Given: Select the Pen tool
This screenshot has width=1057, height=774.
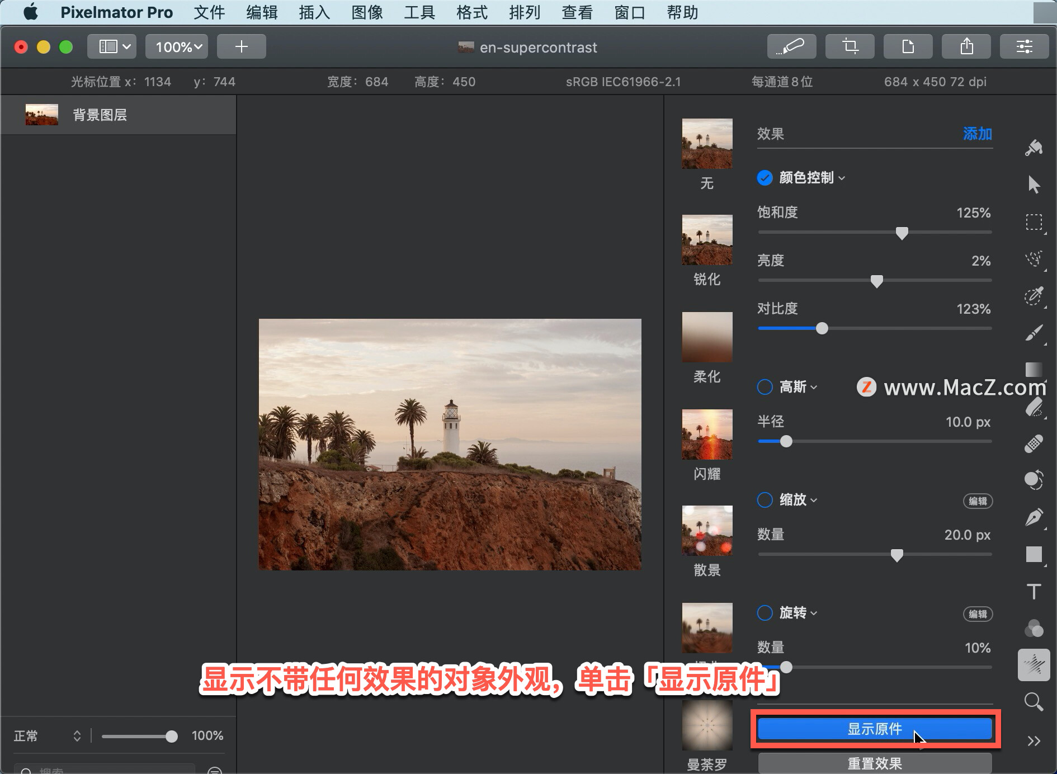Looking at the screenshot, I should tap(1034, 517).
